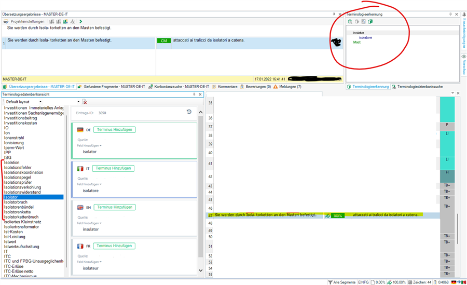Select term Isolator in the term list
467x285 pixels.
tap(33, 197)
